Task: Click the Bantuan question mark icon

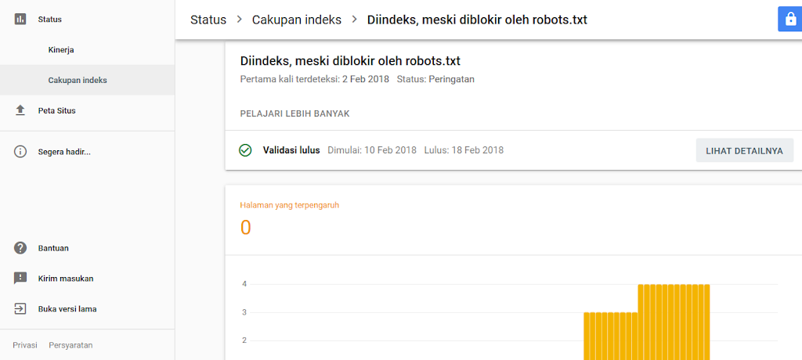Action: click(x=20, y=248)
